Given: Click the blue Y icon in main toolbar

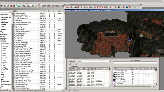Looking at the screenshot, I should click(24, 6).
